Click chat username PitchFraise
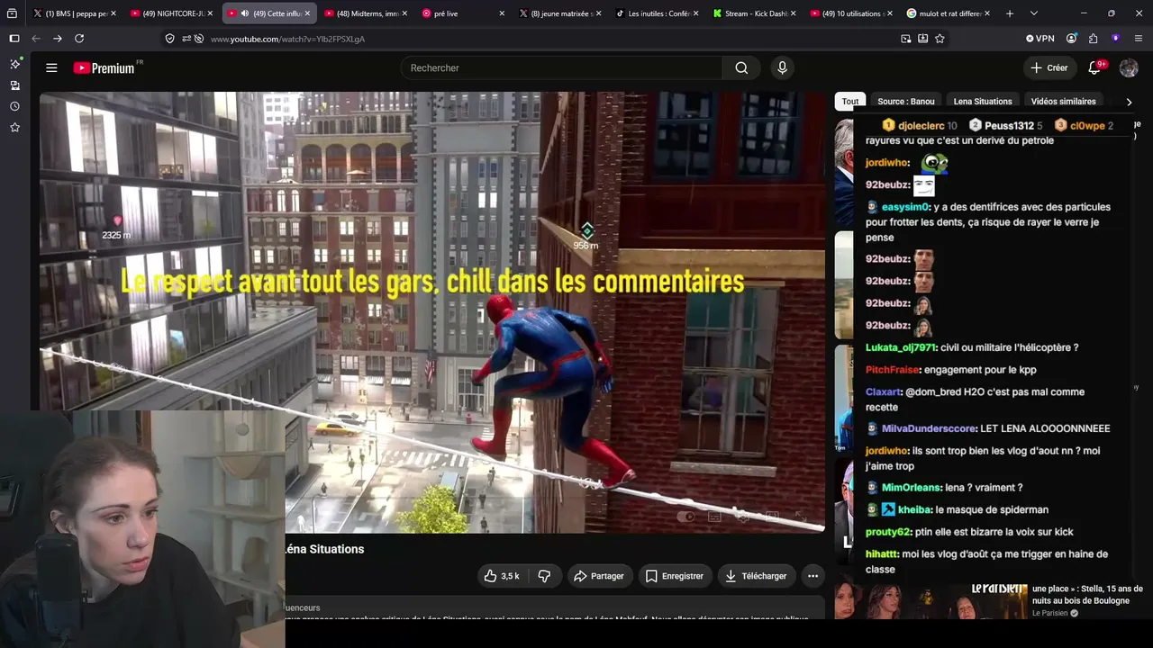 tap(893, 370)
